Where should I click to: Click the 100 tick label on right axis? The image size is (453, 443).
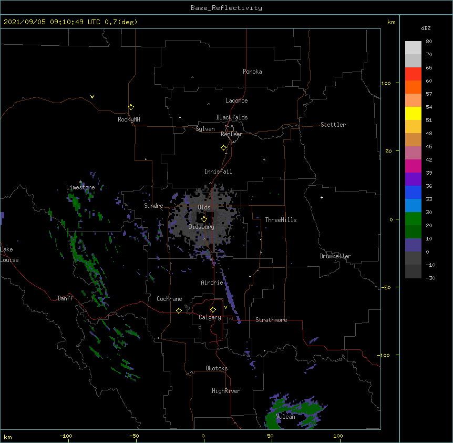coord(386,83)
